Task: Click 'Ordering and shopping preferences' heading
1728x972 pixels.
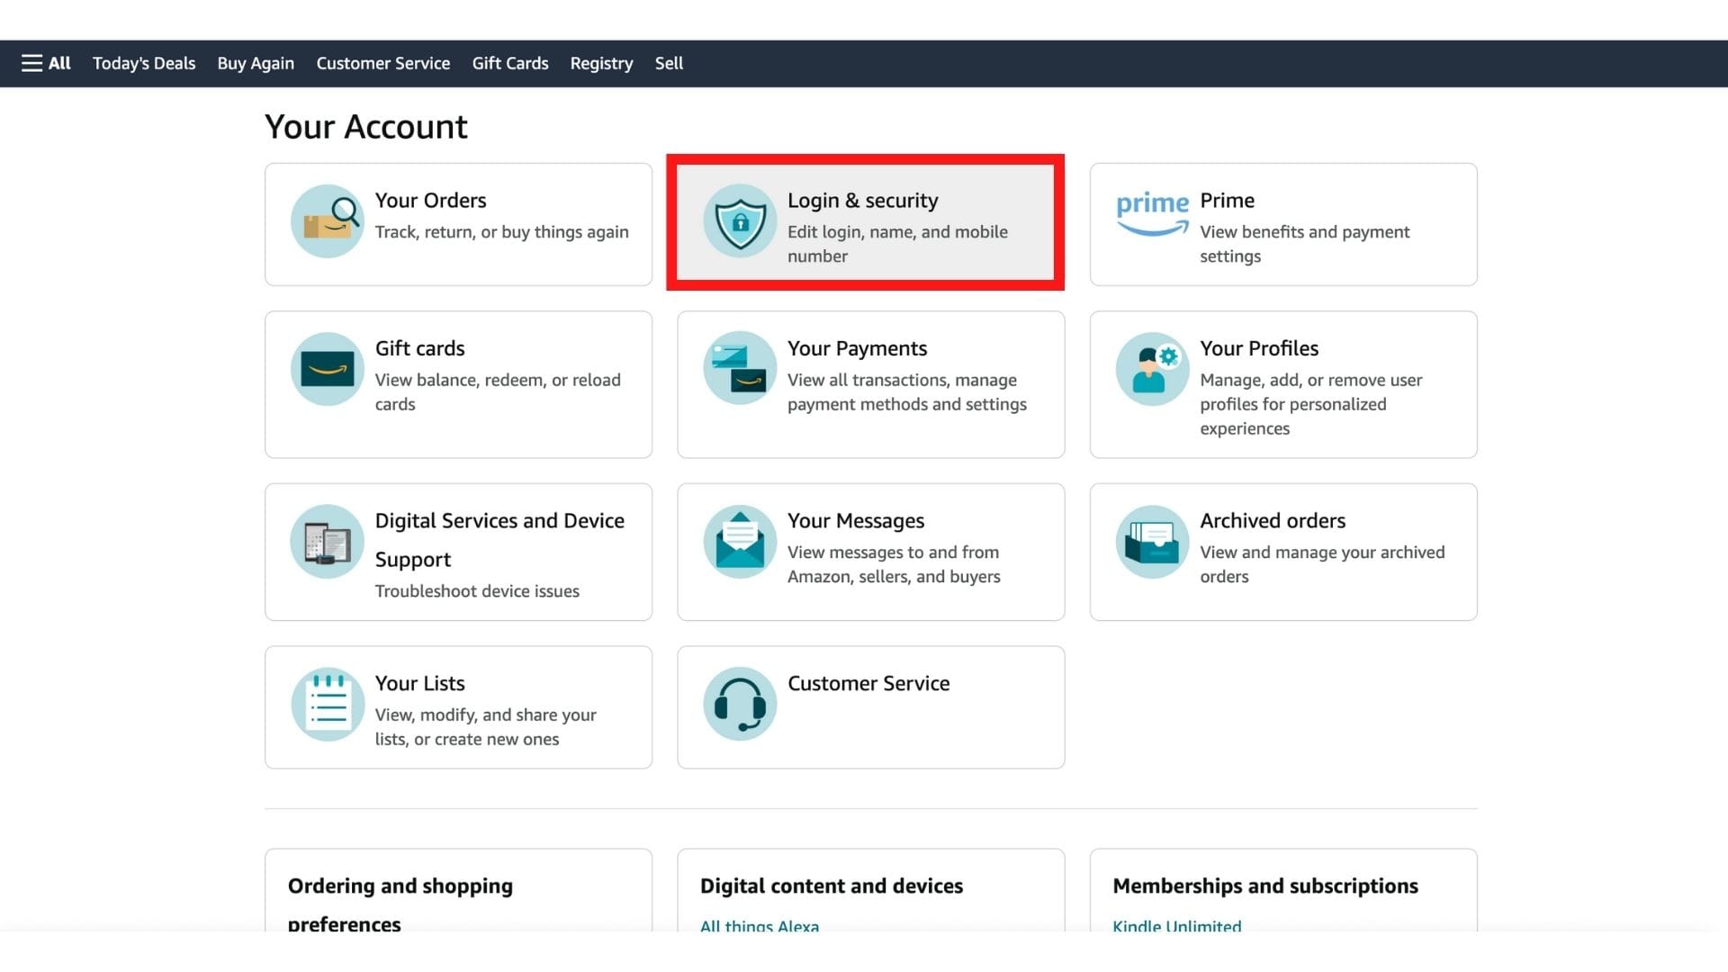Action: click(x=400, y=905)
